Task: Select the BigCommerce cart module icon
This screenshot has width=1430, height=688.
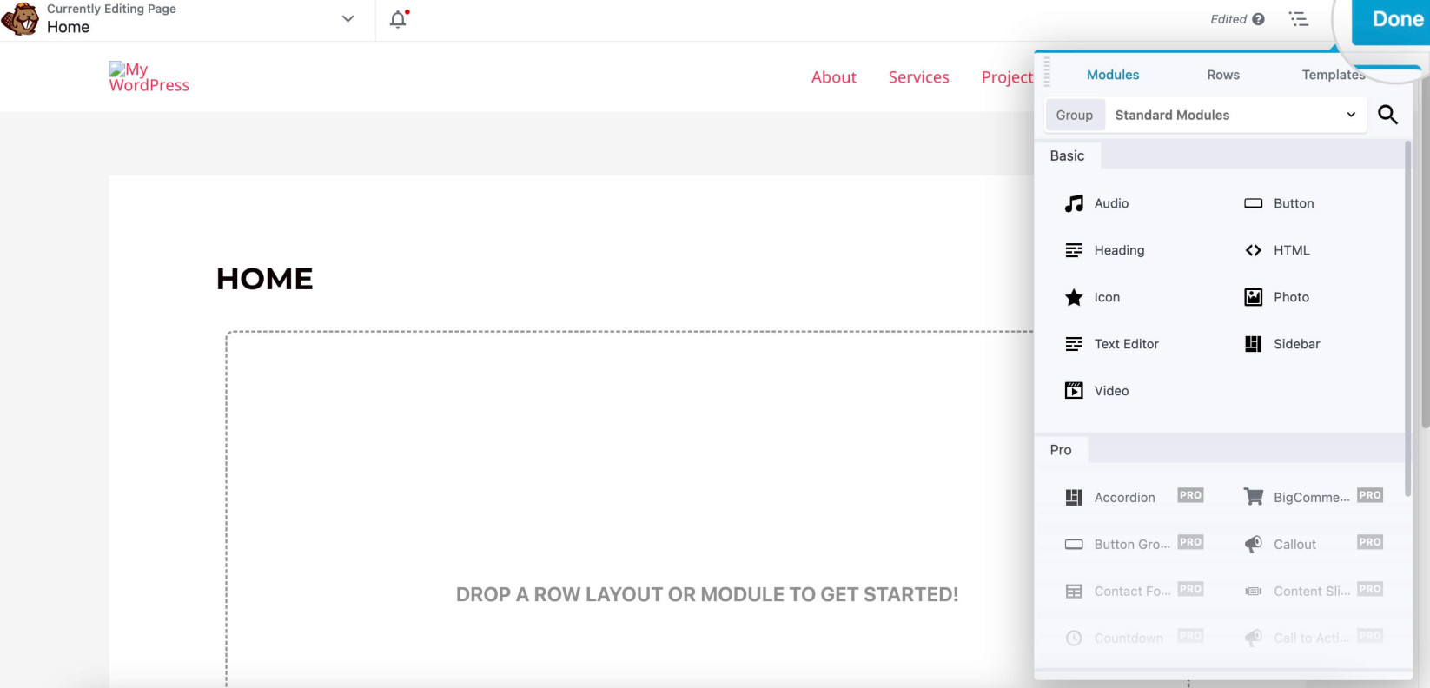Action: click(x=1253, y=497)
